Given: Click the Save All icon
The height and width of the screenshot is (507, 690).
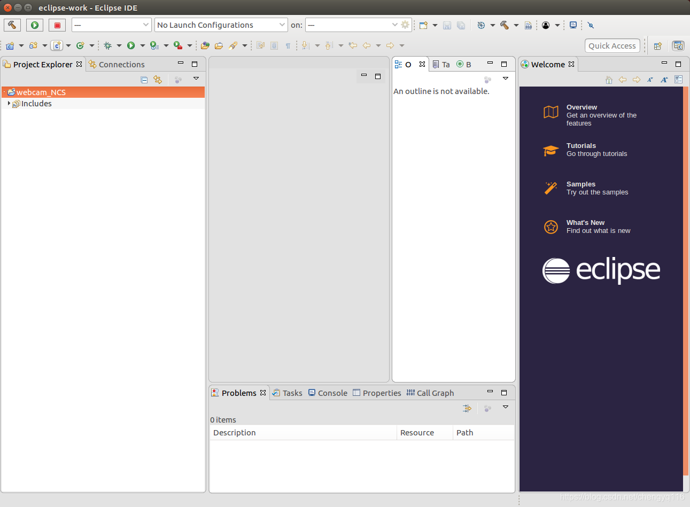Looking at the screenshot, I should [461, 25].
